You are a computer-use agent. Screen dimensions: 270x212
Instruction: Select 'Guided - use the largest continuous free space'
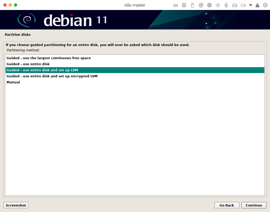pyautogui.click(x=135, y=58)
